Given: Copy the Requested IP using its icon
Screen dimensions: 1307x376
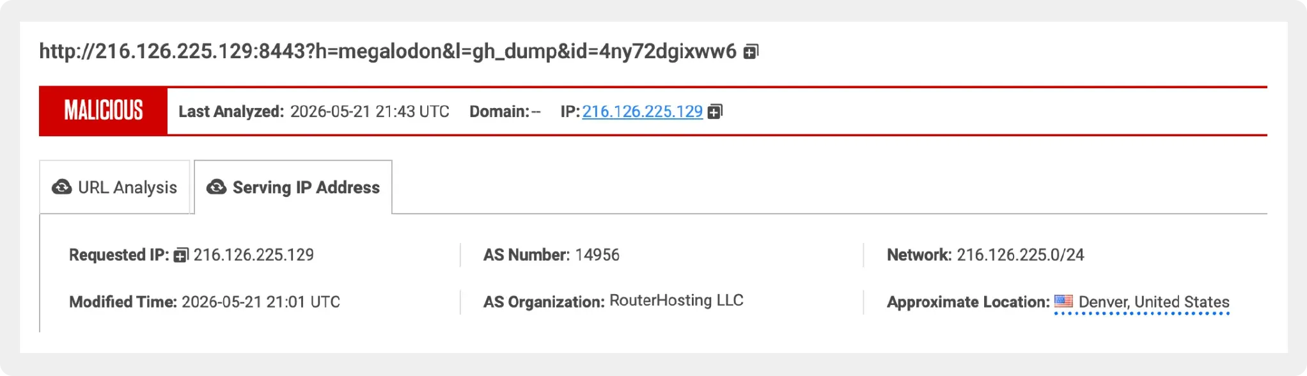Looking at the screenshot, I should pyautogui.click(x=181, y=255).
